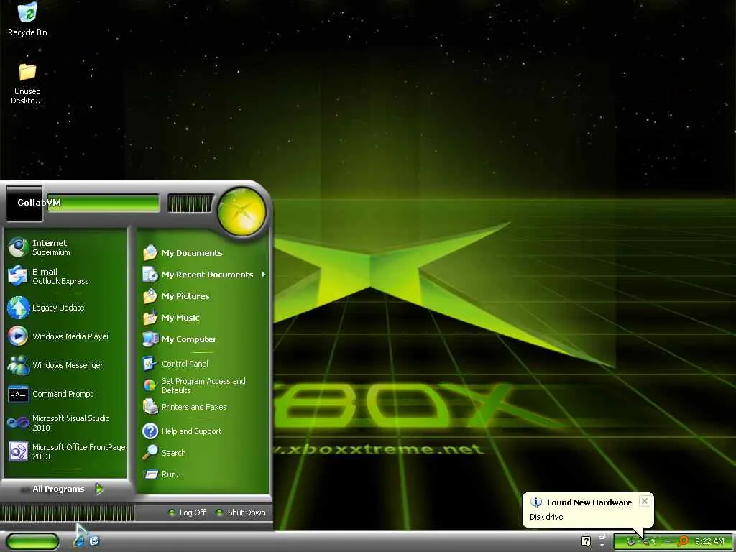Click the language bar restore icon
This screenshot has width=736, height=552.
coord(602,536)
